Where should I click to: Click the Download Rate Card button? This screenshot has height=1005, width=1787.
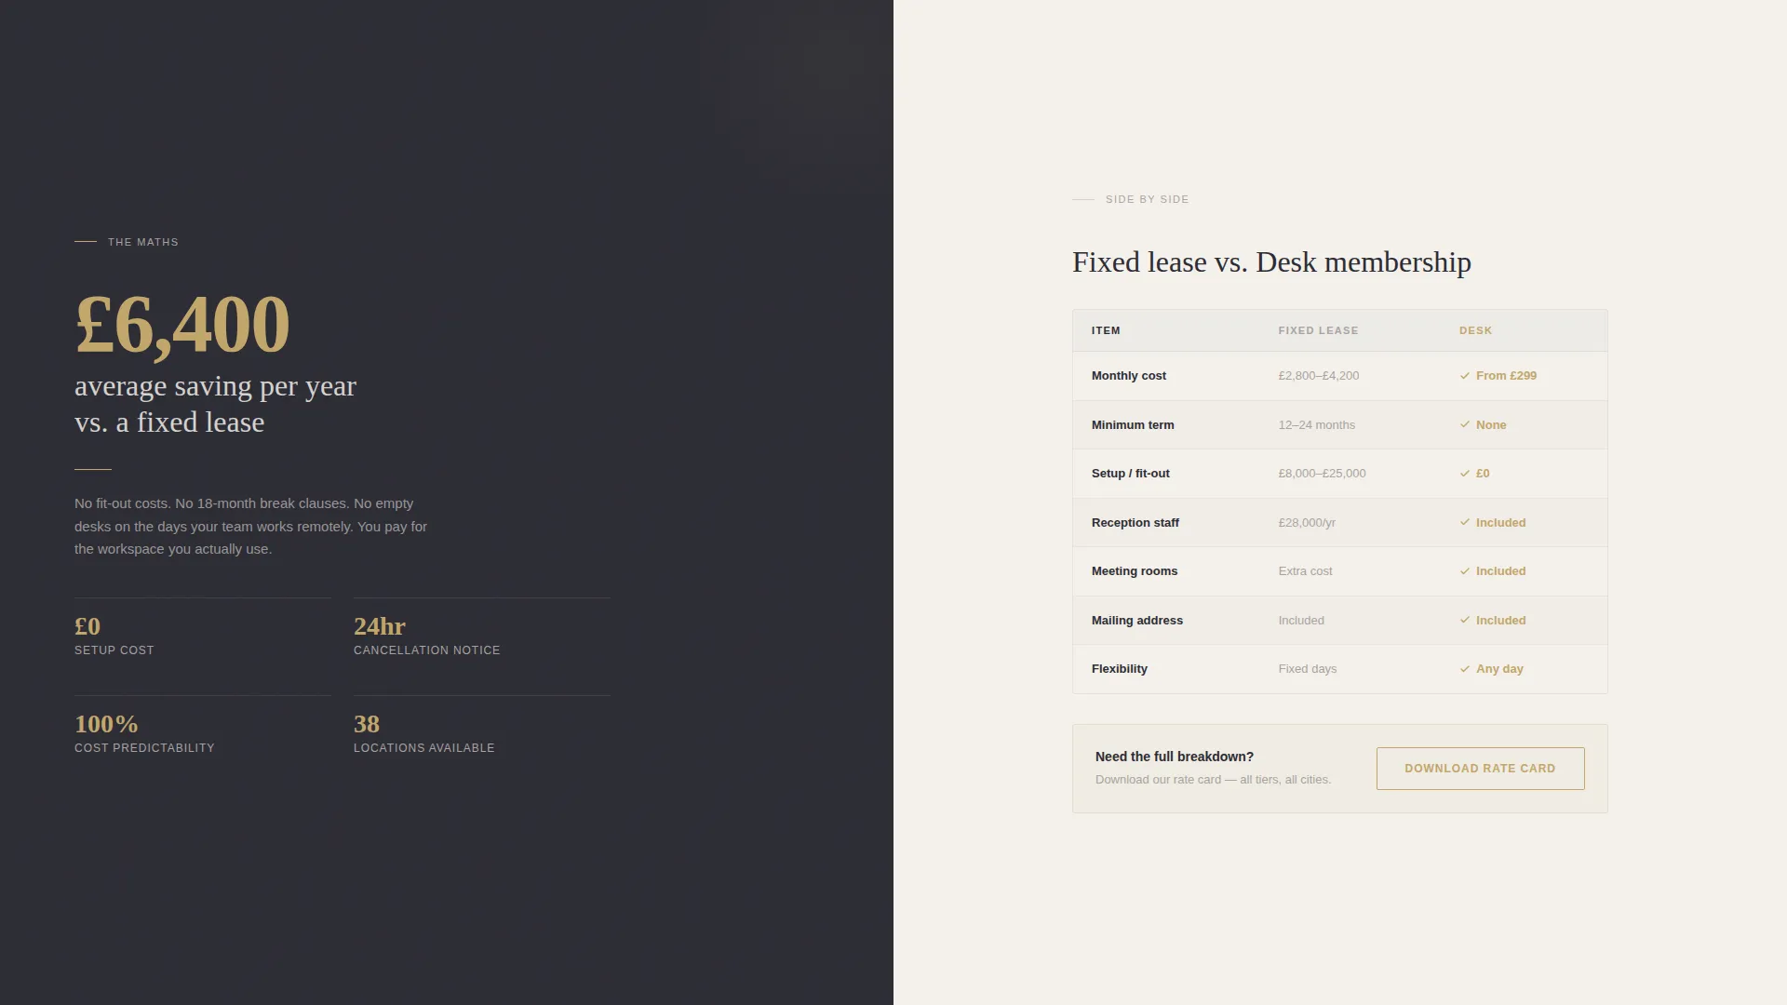[x=1480, y=769]
